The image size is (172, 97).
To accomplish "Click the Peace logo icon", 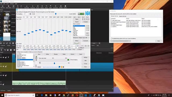I will [88, 13].
